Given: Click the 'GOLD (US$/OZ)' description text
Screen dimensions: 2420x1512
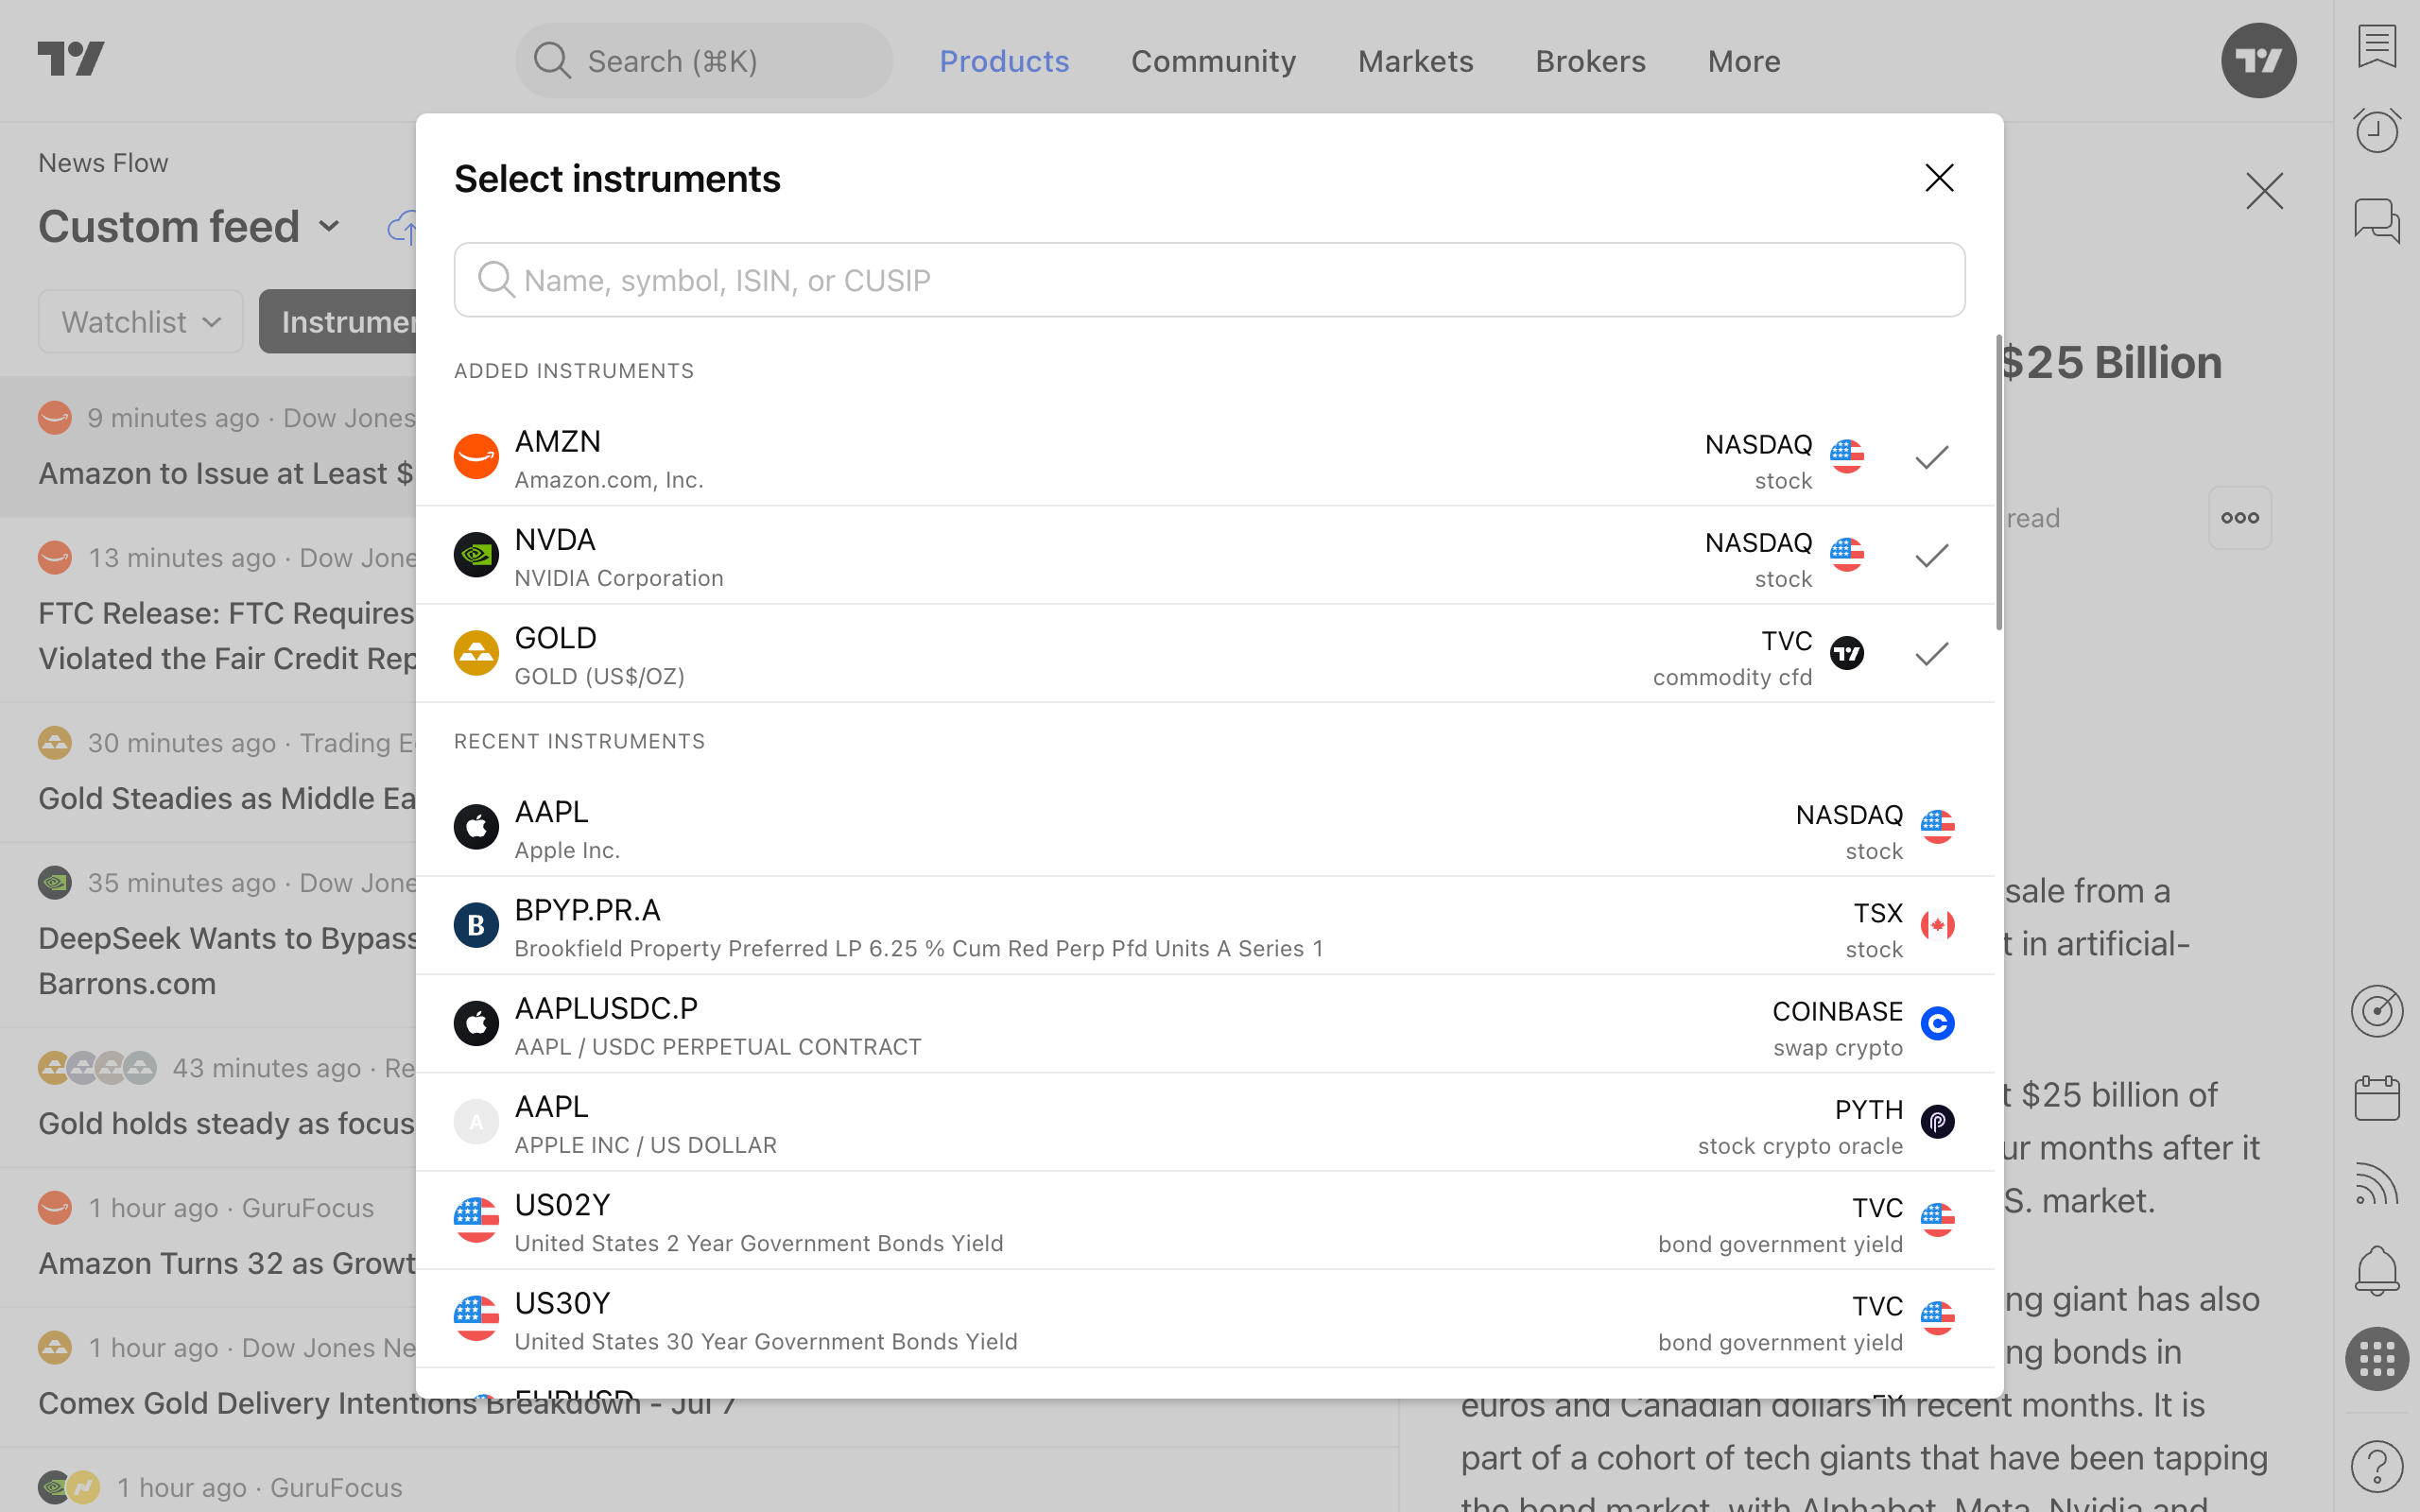Looking at the screenshot, I should pos(599,676).
